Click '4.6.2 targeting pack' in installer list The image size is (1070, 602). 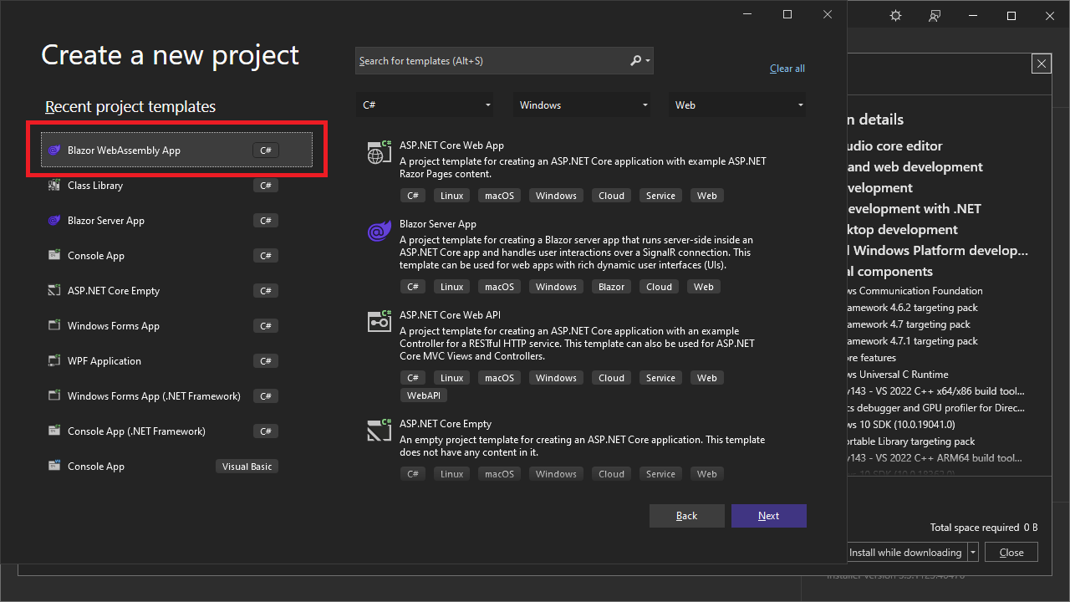[x=935, y=308]
